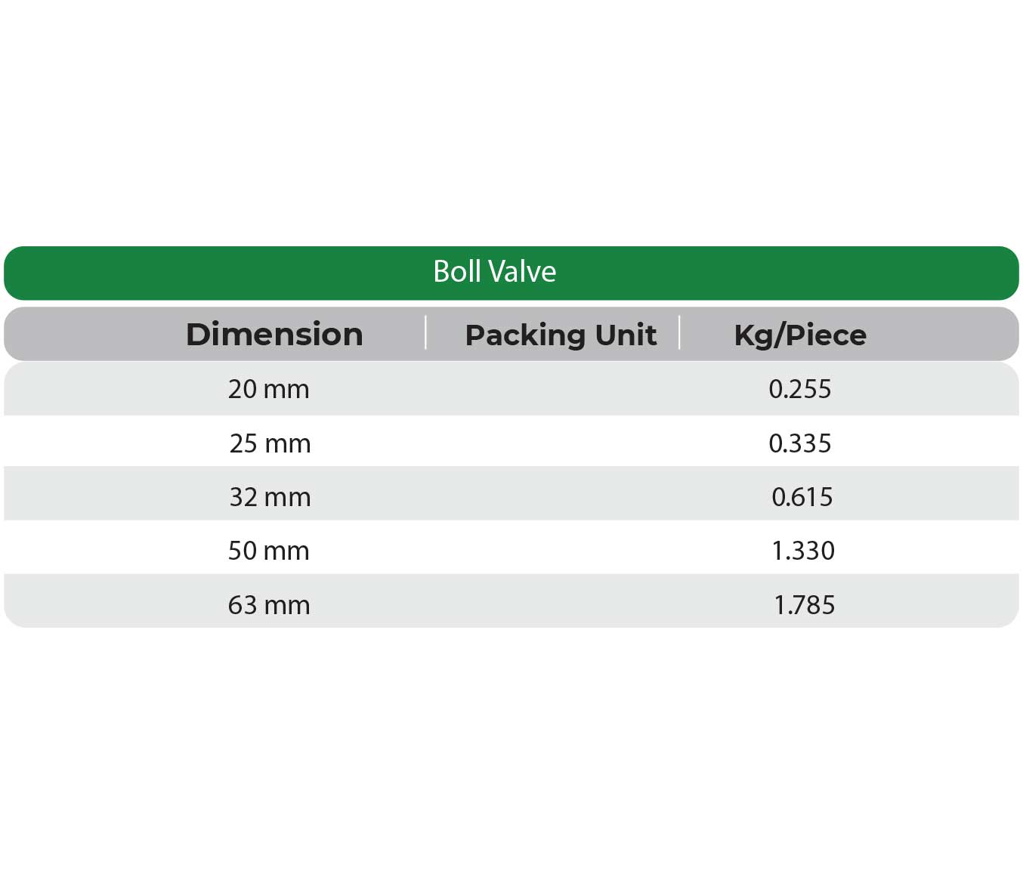Viewport: 1023px width, 874px height.
Task: Click the 25 mm dimension cell
Action: pos(270,443)
